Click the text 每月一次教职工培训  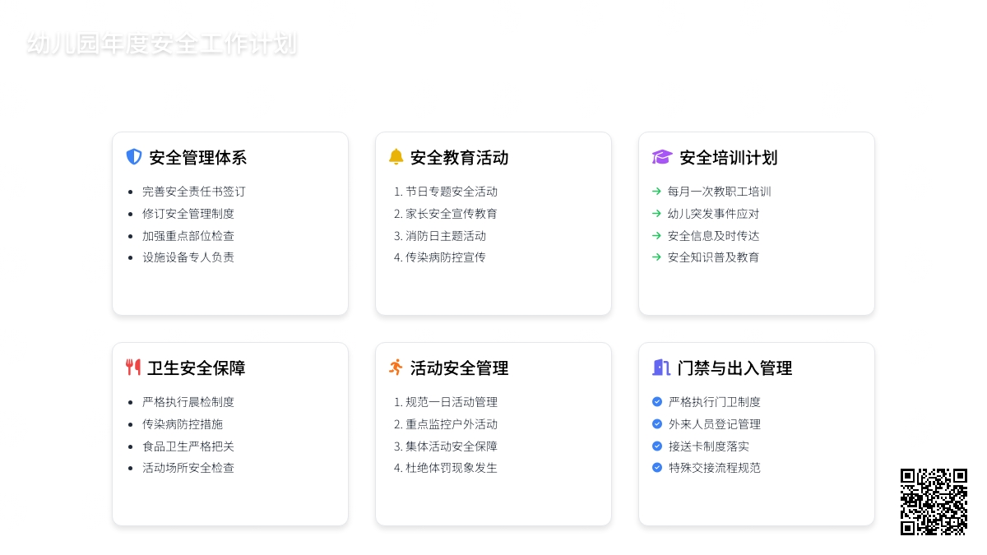click(720, 192)
